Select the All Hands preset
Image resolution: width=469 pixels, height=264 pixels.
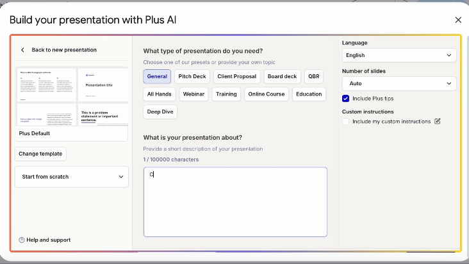pyautogui.click(x=159, y=94)
